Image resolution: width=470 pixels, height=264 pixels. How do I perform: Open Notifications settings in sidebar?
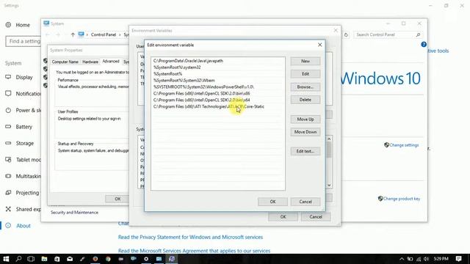pos(23,94)
